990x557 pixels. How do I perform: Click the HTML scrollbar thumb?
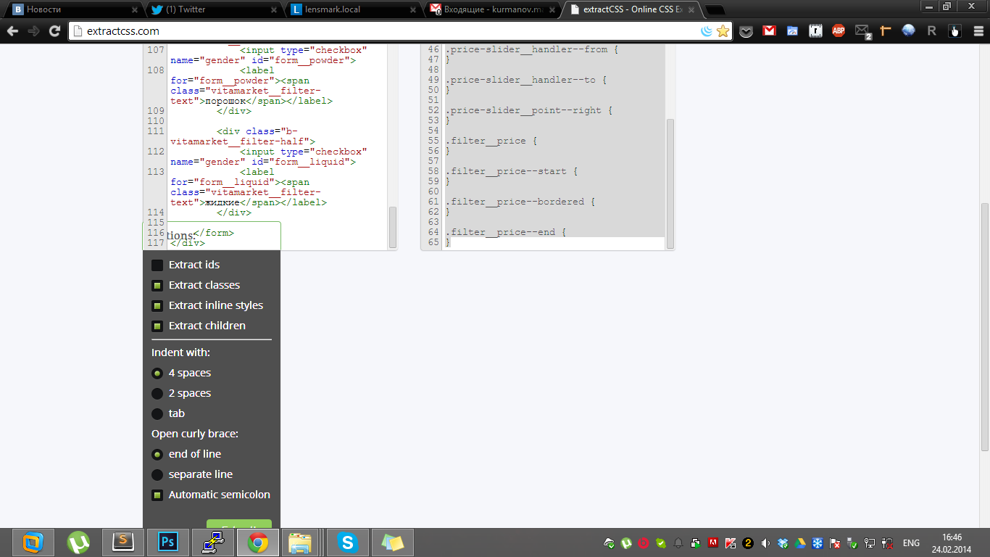click(x=393, y=227)
